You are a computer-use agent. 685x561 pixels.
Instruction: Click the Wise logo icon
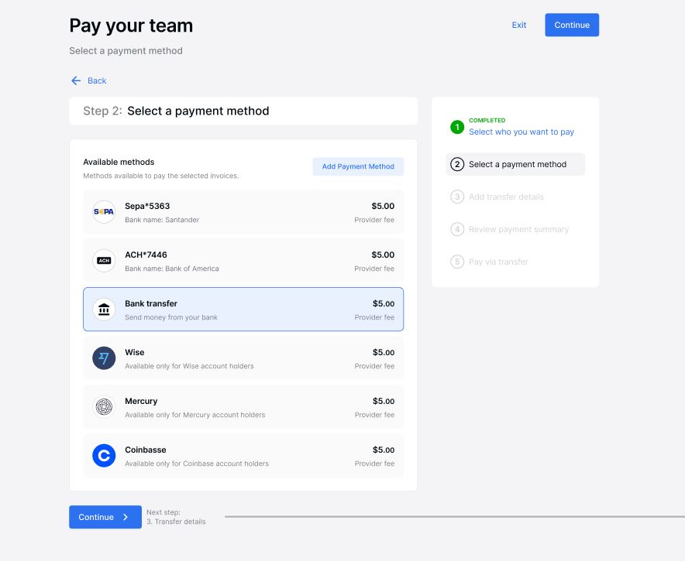click(x=104, y=358)
